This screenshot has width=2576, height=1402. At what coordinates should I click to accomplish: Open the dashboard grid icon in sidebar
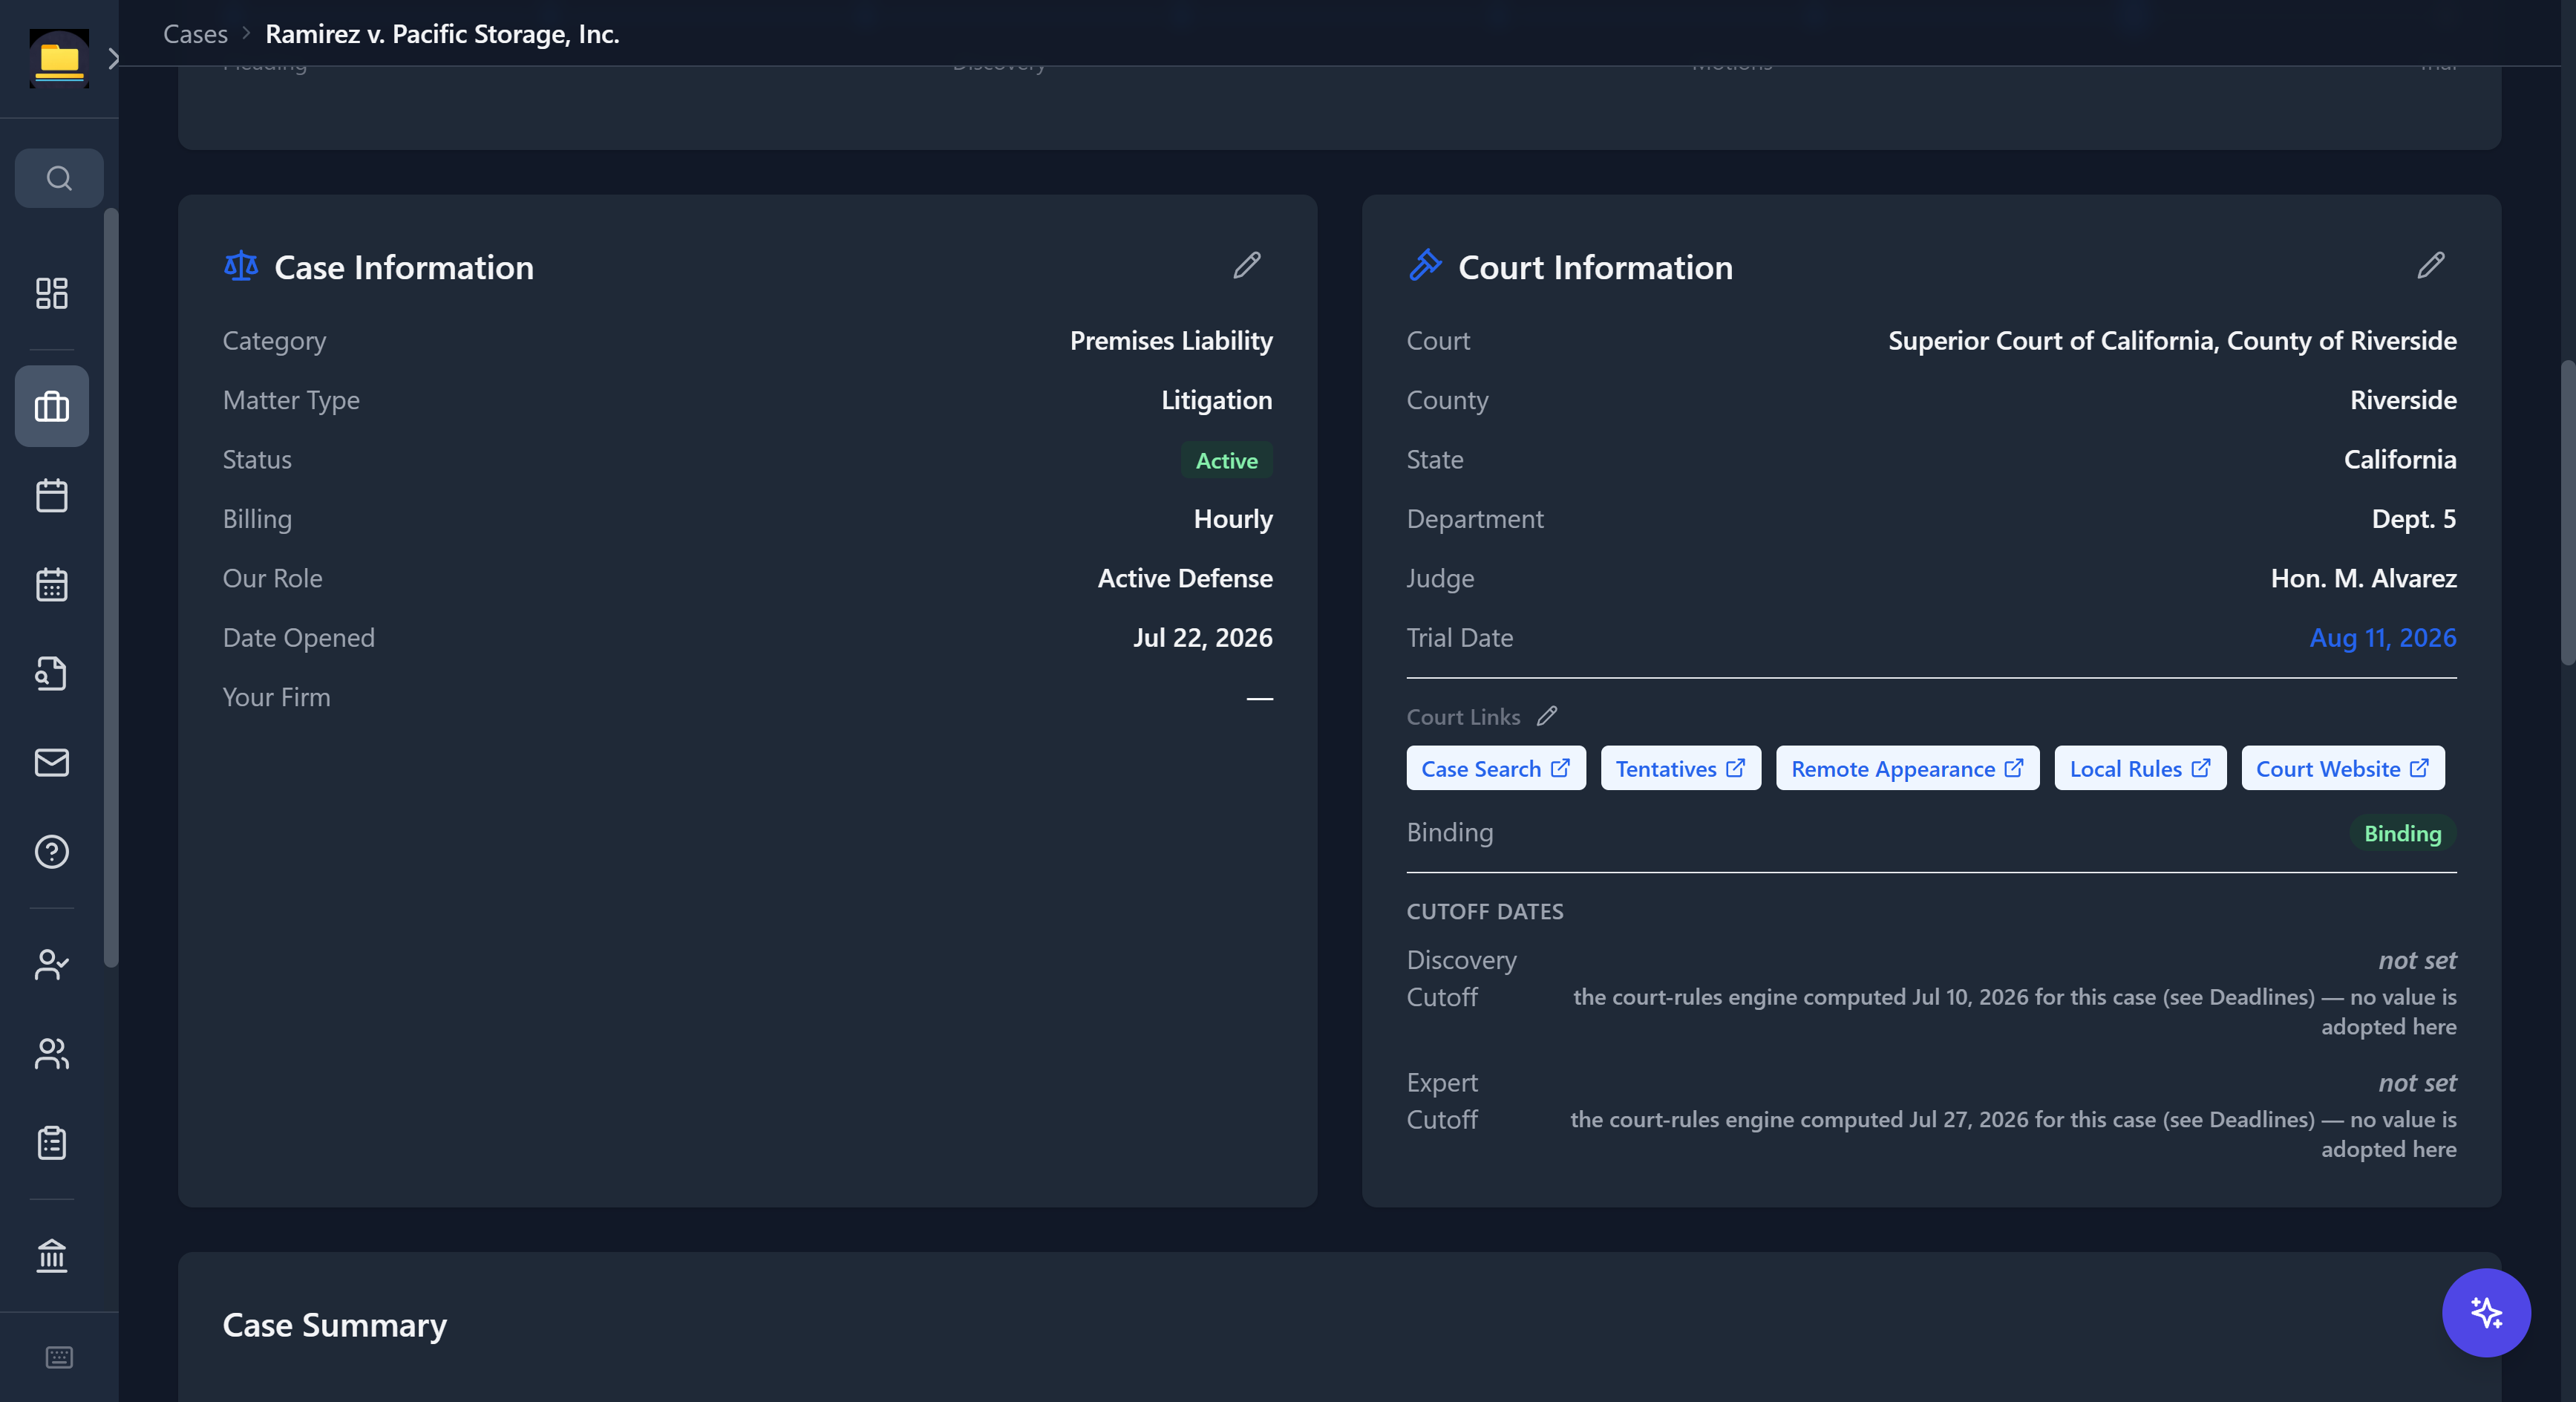(x=52, y=293)
